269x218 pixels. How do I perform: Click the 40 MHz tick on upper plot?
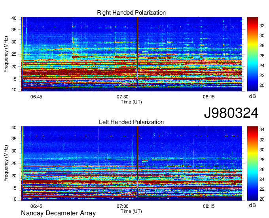point(14,18)
